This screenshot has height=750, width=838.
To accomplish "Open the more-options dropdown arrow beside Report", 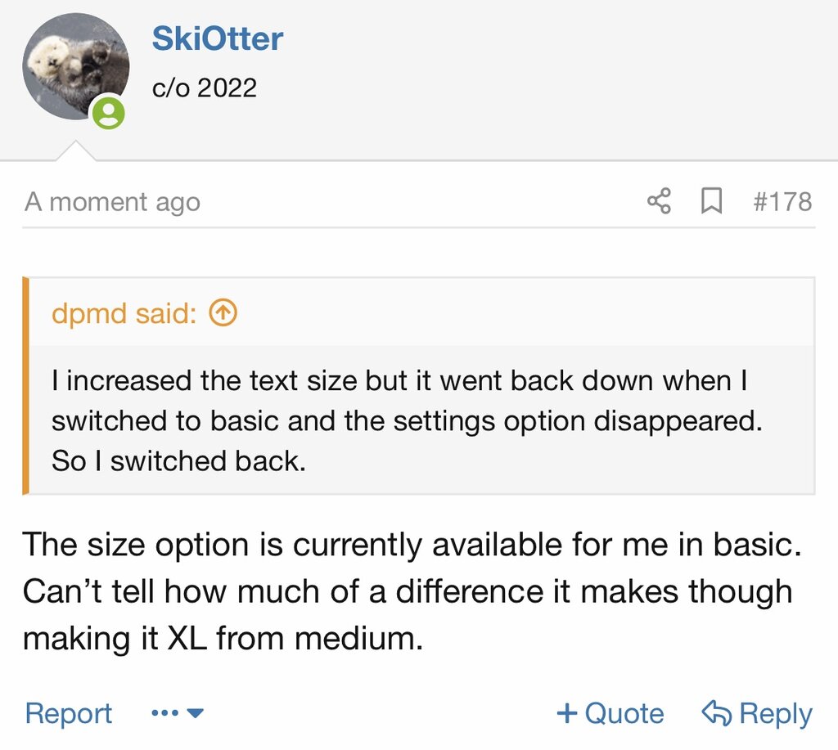I will pos(196,713).
